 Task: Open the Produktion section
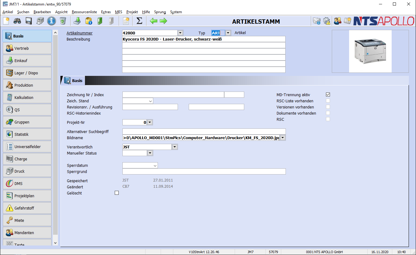tap(27, 85)
